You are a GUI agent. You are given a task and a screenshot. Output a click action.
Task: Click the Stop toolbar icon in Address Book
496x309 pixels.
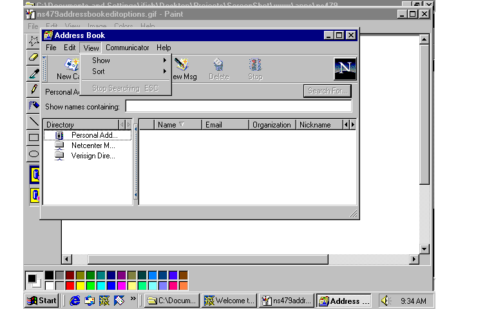255,65
